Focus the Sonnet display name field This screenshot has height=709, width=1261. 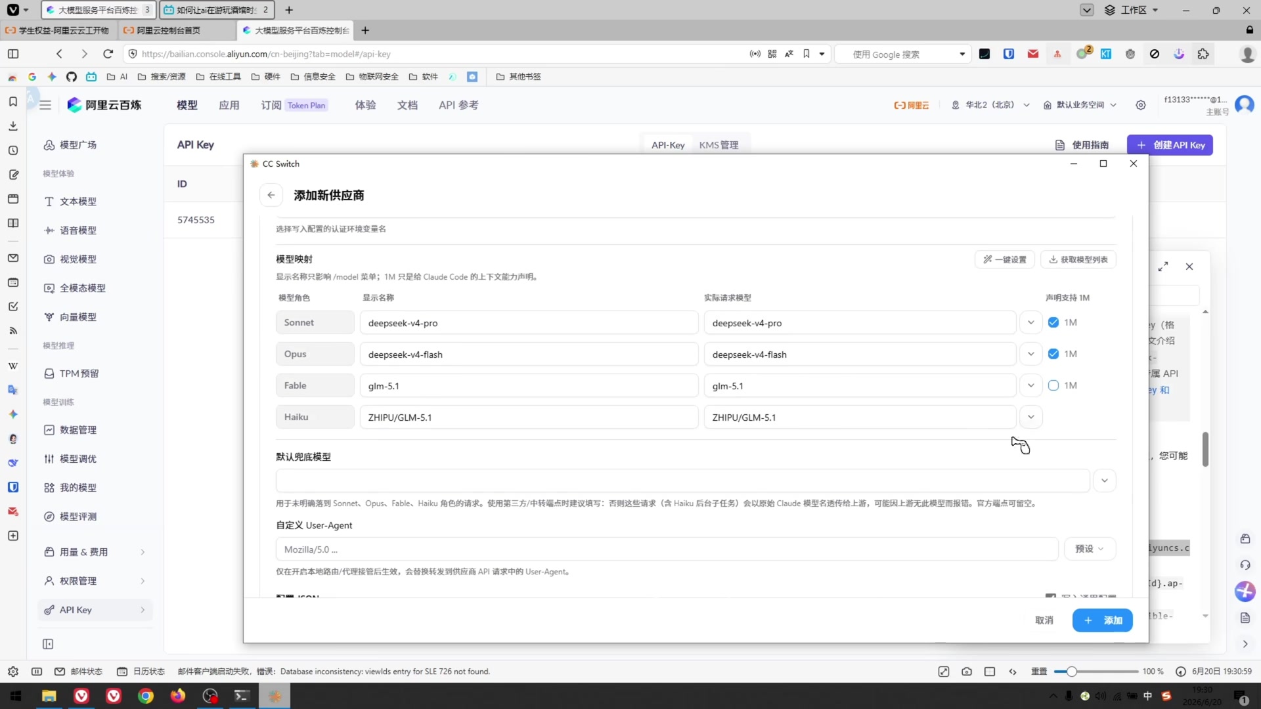pos(529,322)
